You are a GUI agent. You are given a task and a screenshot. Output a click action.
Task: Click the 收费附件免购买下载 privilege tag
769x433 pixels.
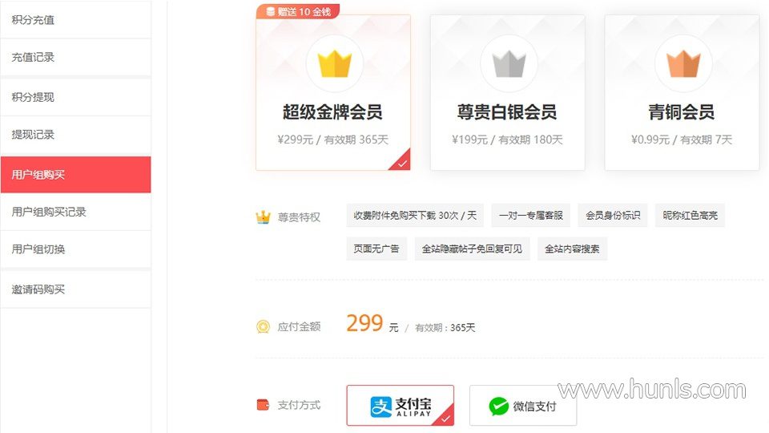coord(415,216)
